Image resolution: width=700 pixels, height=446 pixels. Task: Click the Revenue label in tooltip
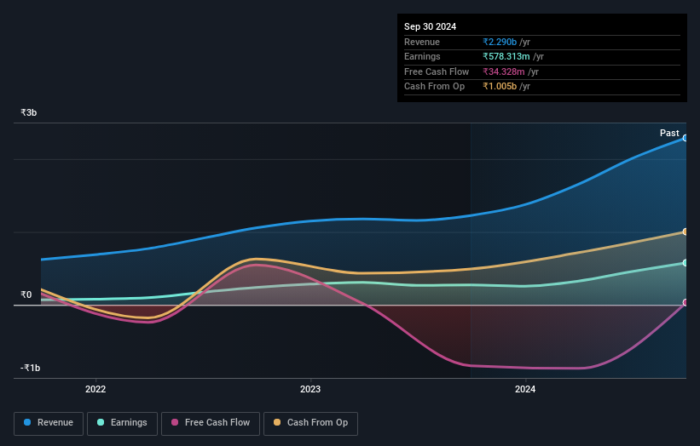pyautogui.click(x=422, y=42)
